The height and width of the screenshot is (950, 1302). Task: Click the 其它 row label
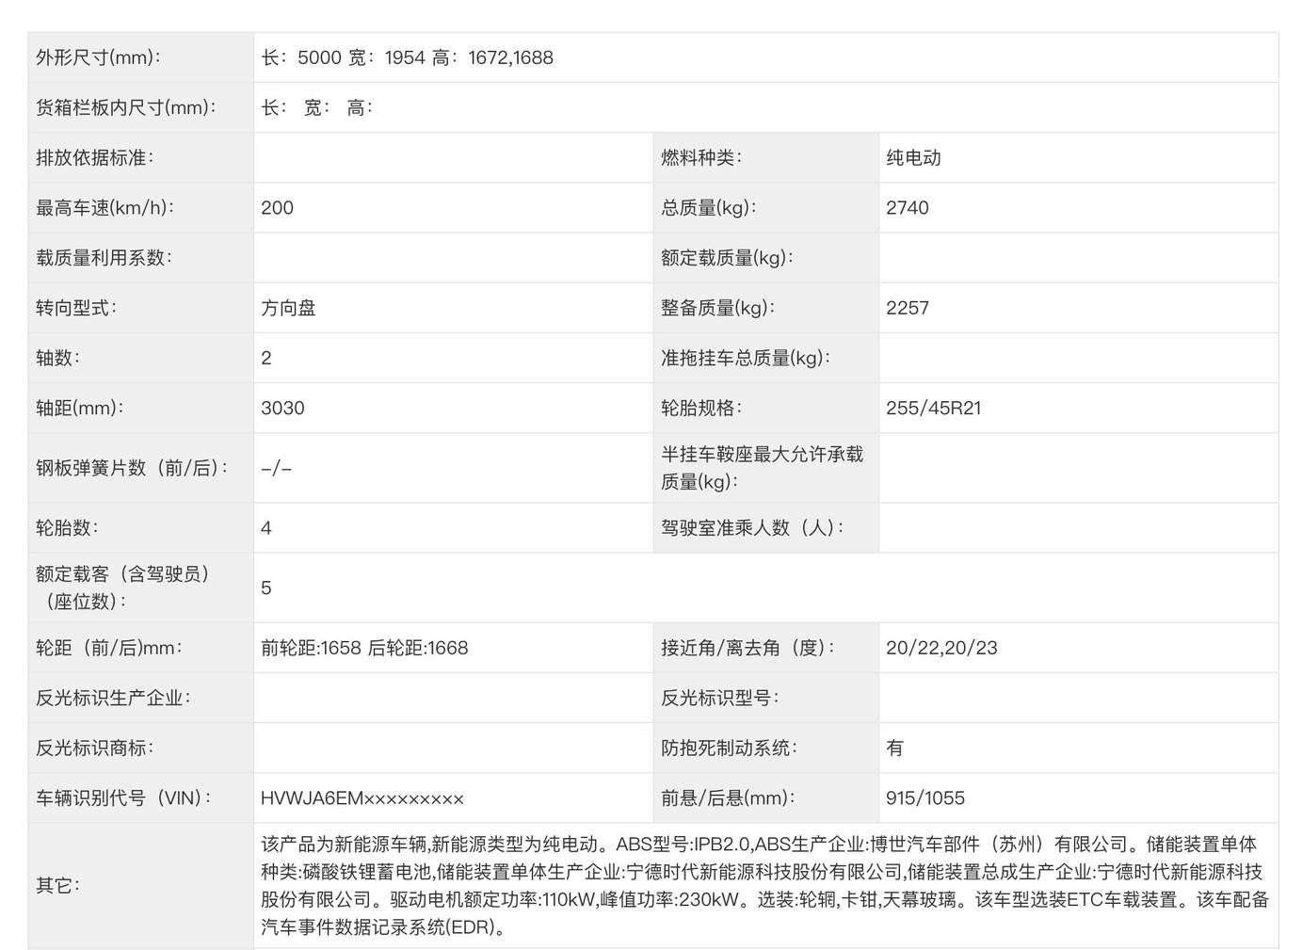(57, 886)
